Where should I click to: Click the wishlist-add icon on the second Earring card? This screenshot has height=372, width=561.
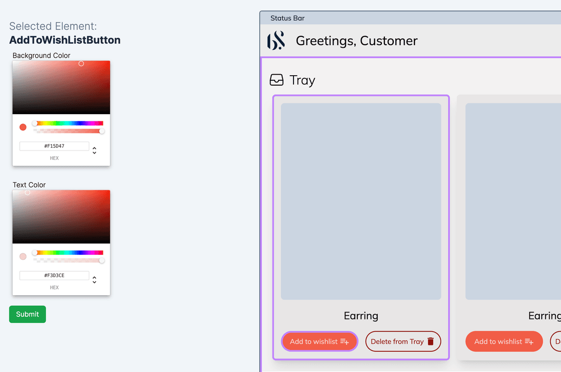pyautogui.click(x=529, y=341)
